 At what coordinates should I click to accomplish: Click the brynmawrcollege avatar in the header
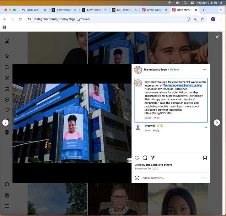pos(138,70)
